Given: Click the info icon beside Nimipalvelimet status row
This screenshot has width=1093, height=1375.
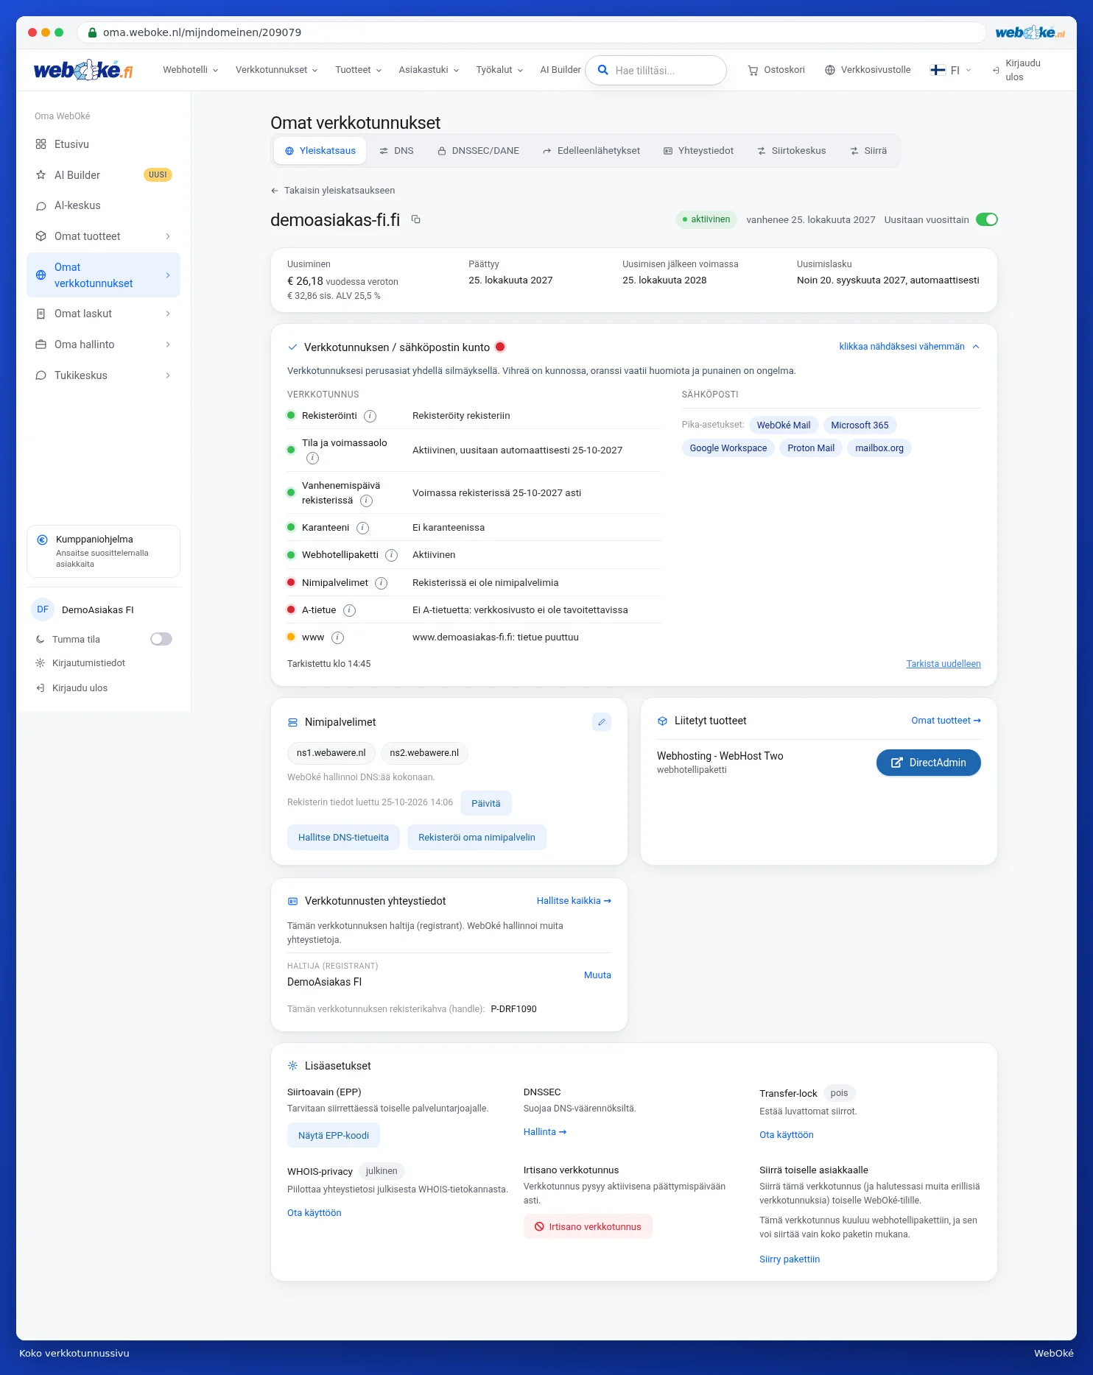Looking at the screenshot, I should tap(381, 583).
